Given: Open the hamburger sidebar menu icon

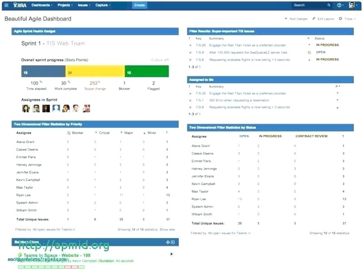Looking at the screenshot, I should (6, 5).
